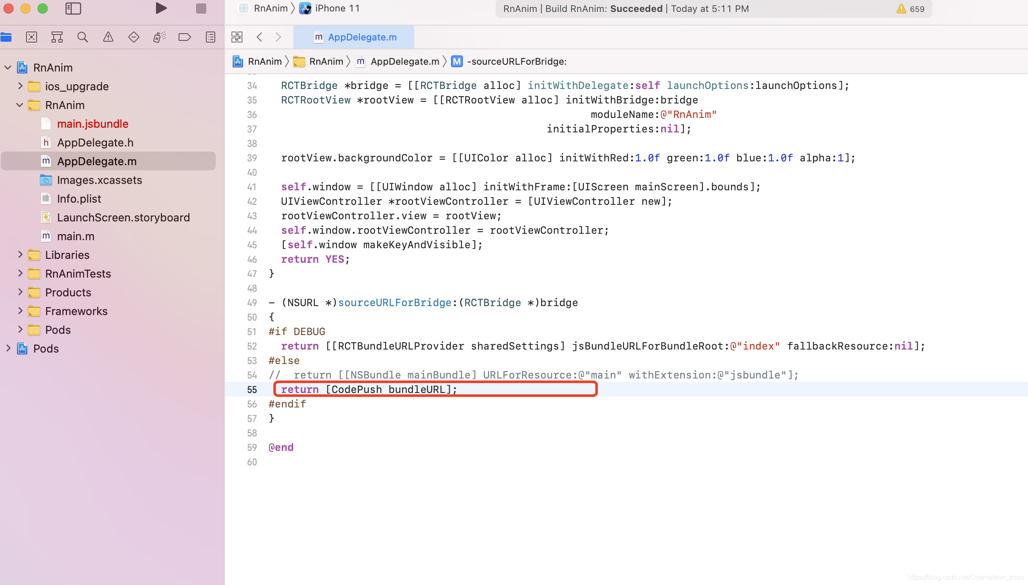Image resolution: width=1028 pixels, height=585 pixels.
Task: Stop the build with the Stop button
Action: [200, 8]
